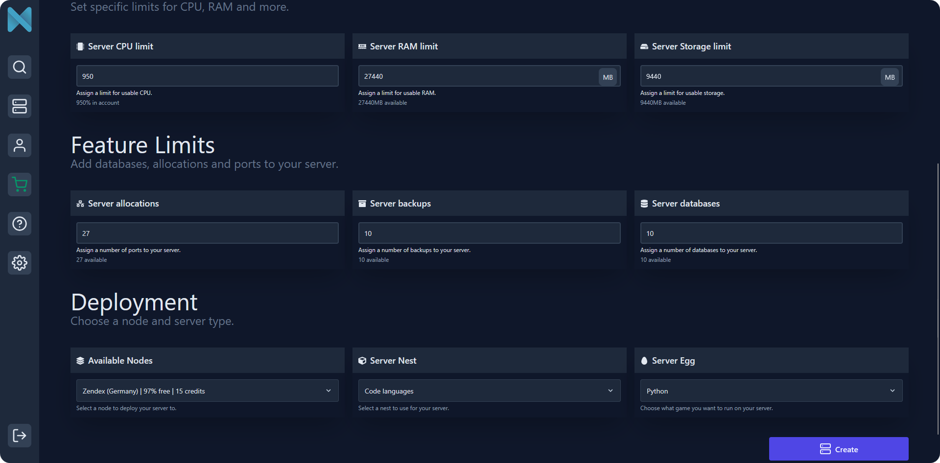Click the logout icon in the sidebar
This screenshot has width=940, height=463.
[x=20, y=436]
